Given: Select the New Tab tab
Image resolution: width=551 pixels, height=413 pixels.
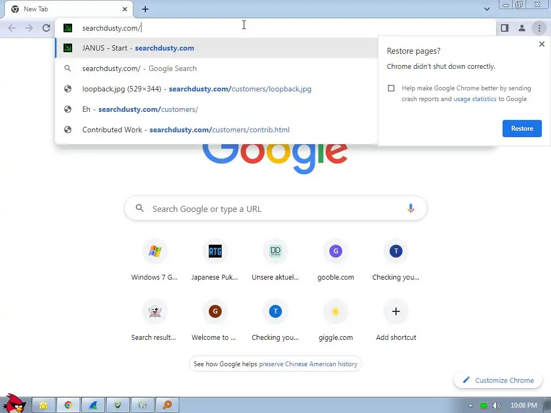Looking at the screenshot, I should 68,9.
